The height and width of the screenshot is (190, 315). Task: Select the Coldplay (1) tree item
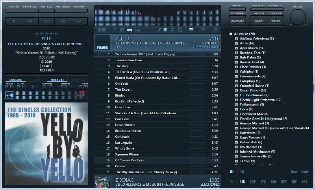pyautogui.click(x=249, y=71)
